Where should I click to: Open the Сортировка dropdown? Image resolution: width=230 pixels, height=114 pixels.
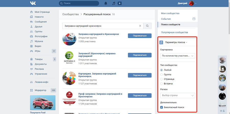[178, 56]
